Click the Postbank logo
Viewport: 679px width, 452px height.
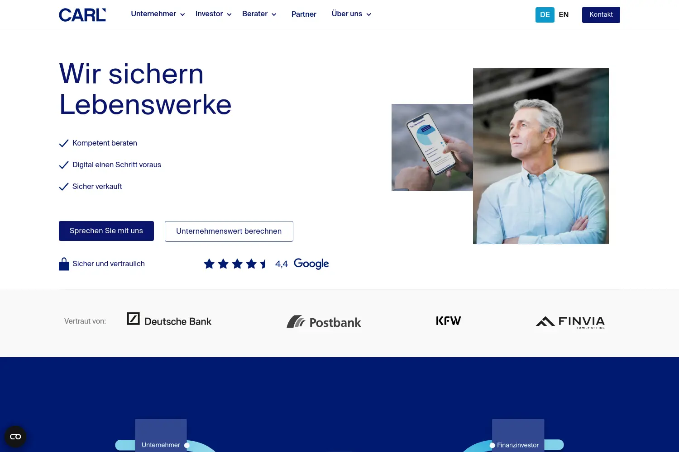click(x=324, y=322)
